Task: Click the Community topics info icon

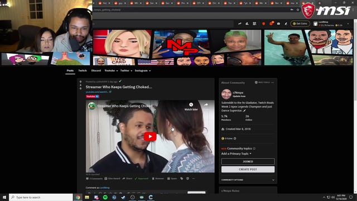Action: [254, 149]
